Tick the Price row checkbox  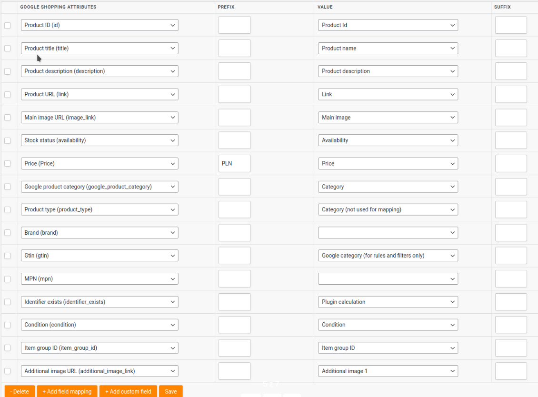point(7,164)
